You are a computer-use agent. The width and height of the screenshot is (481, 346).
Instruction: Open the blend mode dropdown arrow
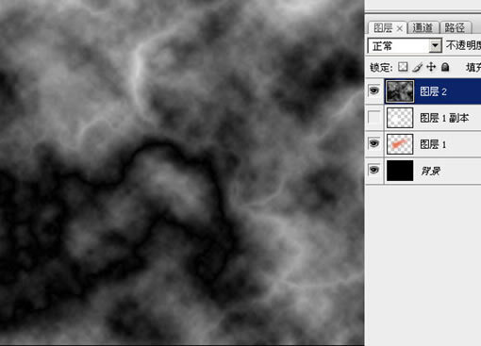435,46
